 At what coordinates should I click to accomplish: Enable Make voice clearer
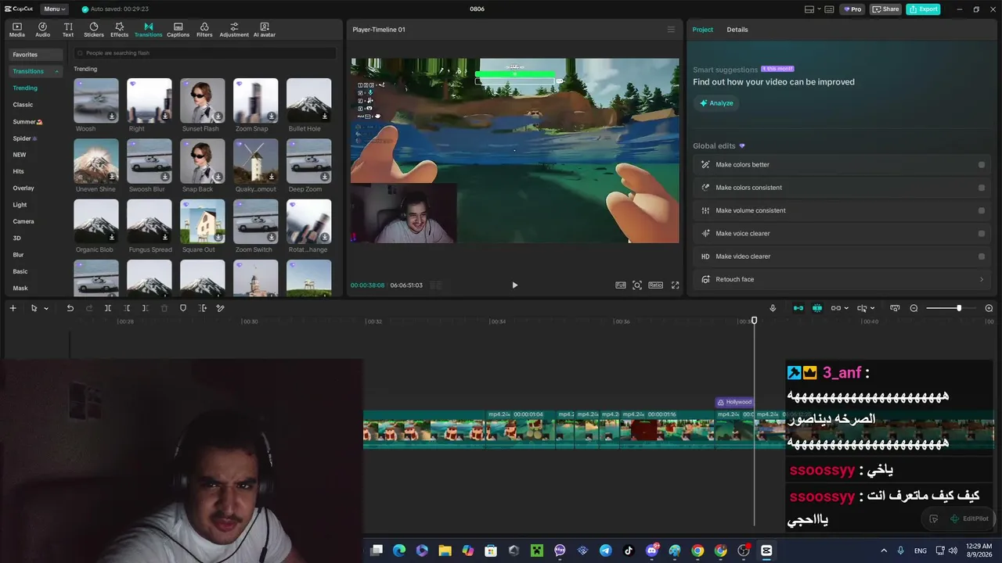982,233
